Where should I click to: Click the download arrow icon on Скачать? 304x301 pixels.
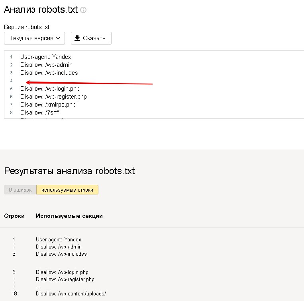click(x=77, y=38)
